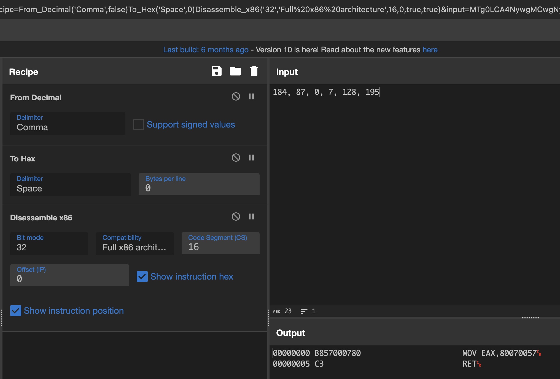Edit Code Segment (CS) field

(220, 243)
